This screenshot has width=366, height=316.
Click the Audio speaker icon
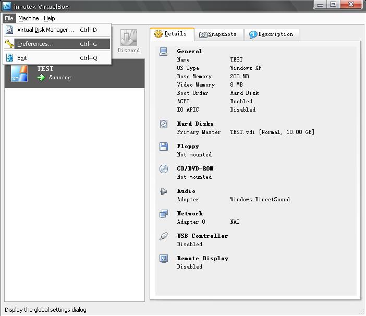point(163,191)
